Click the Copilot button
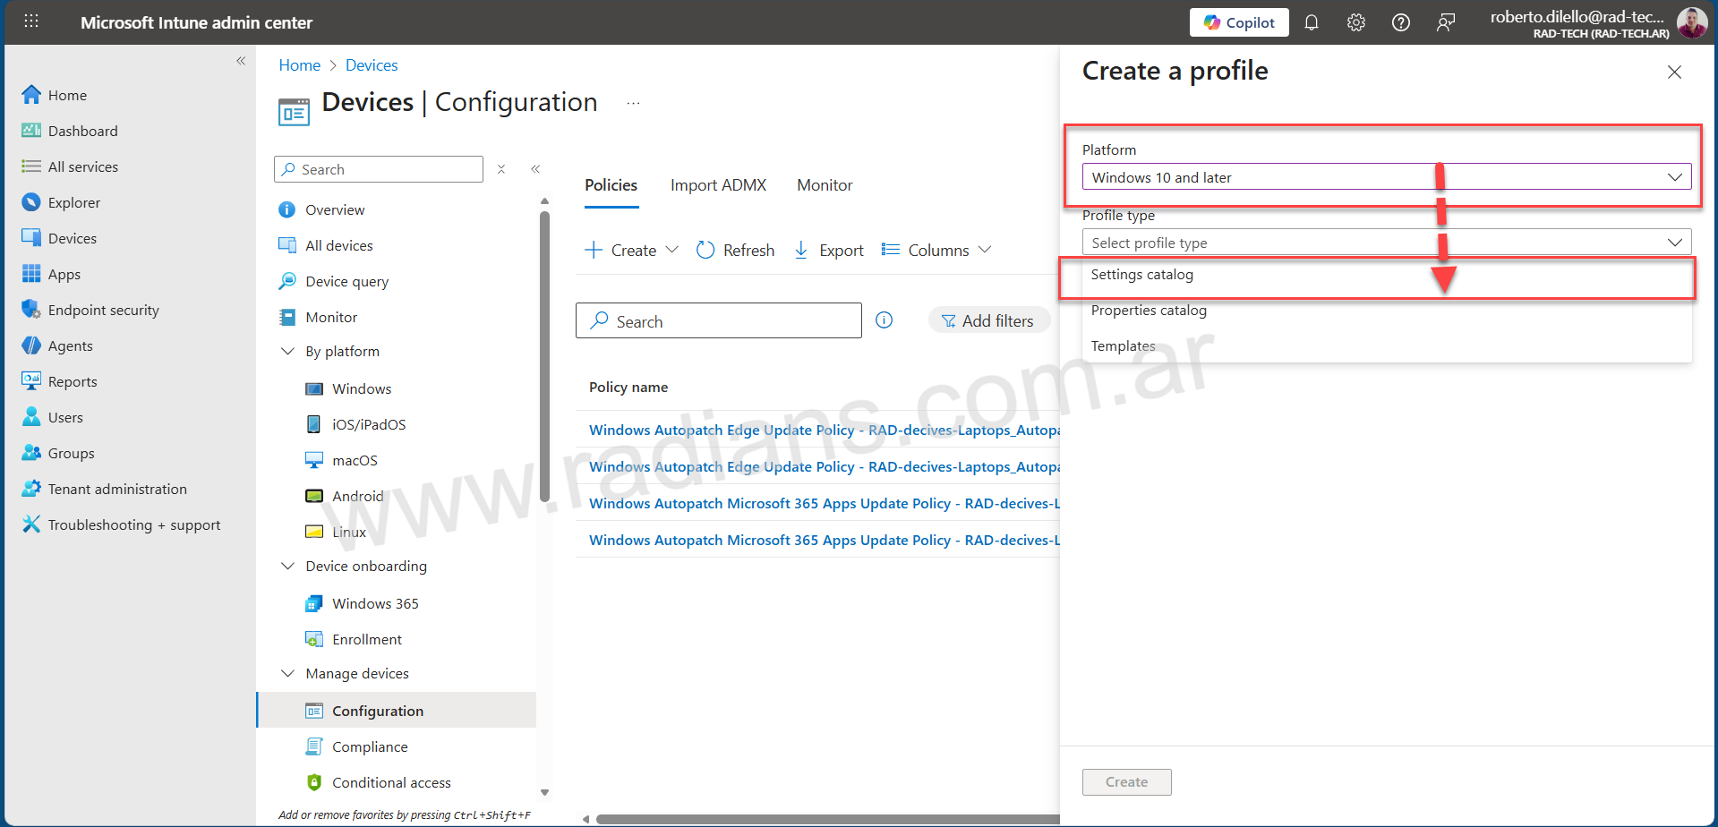The width and height of the screenshot is (1718, 827). point(1238,22)
